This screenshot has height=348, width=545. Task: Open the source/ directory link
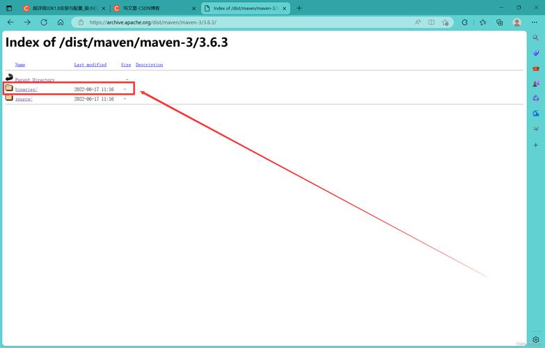[x=24, y=99]
